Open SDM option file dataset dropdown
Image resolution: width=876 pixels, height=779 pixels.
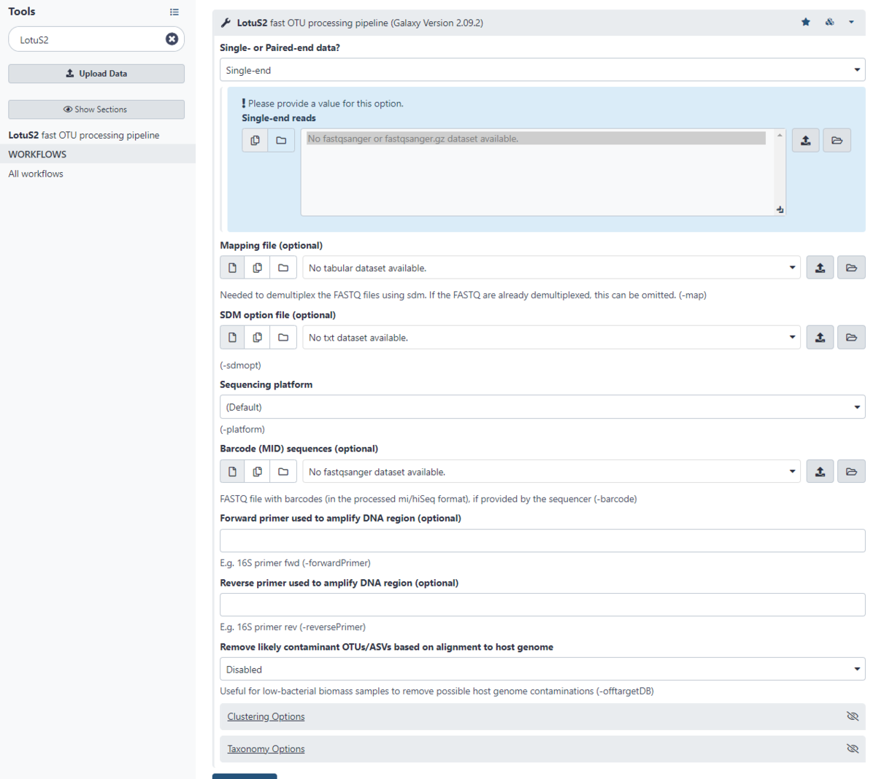tap(551, 337)
